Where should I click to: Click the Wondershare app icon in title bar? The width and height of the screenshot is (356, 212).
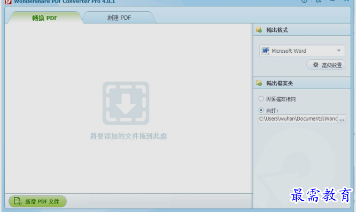coord(8,2)
